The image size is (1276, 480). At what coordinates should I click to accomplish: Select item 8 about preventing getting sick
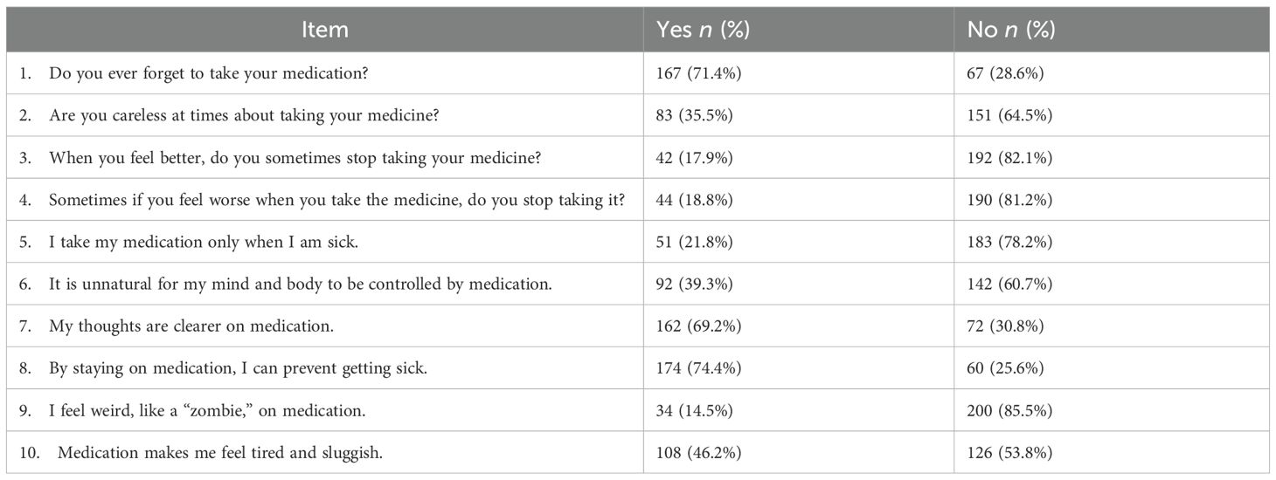pyautogui.click(x=238, y=367)
